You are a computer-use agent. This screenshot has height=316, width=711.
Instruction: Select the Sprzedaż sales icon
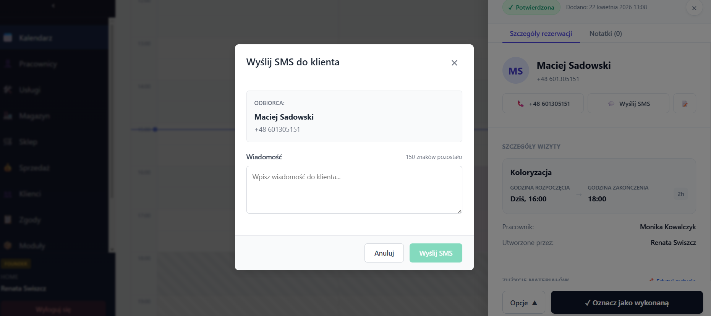[8, 168]
